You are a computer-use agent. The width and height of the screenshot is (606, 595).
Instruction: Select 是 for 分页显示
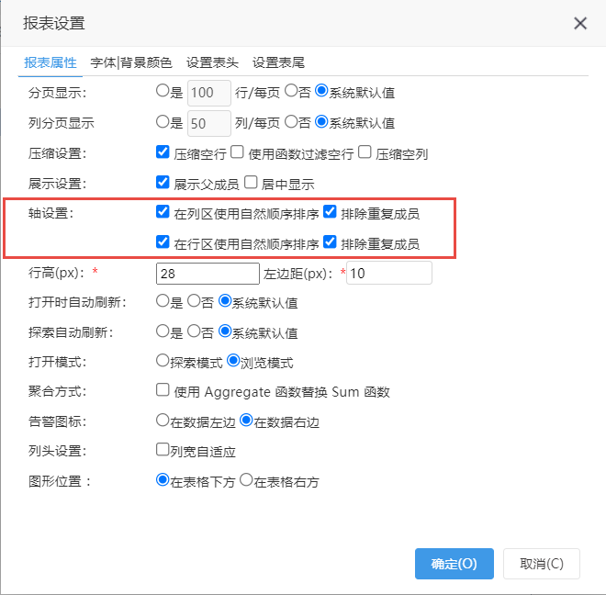point(163,91)
